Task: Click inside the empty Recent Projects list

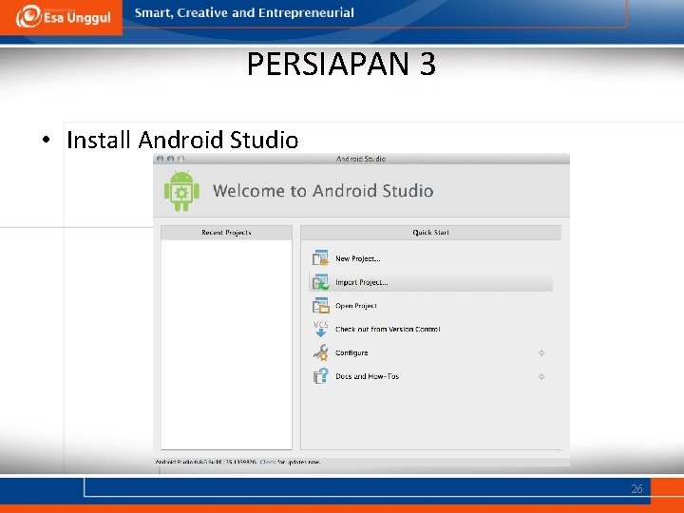Action: (226, 345)
